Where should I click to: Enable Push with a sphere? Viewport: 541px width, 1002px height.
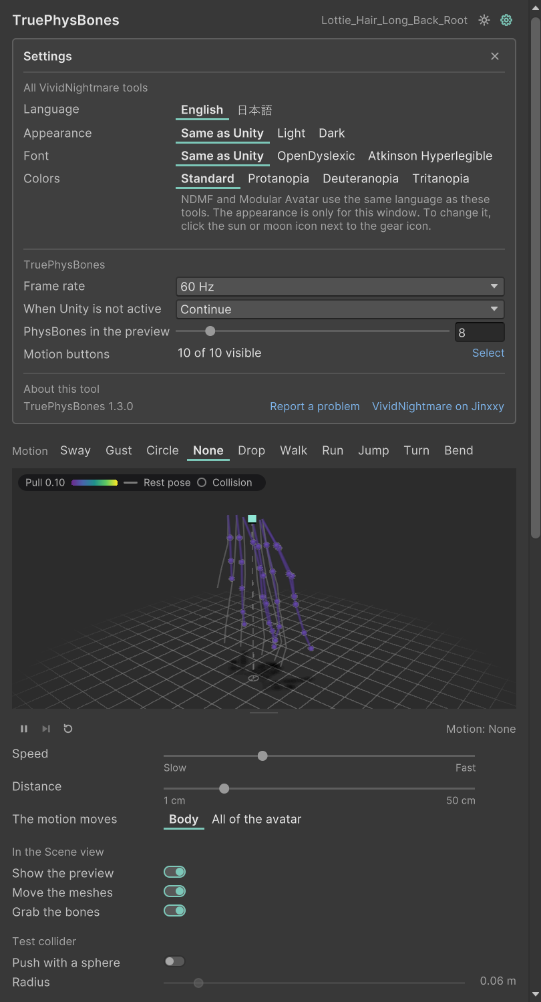point(174,961)
